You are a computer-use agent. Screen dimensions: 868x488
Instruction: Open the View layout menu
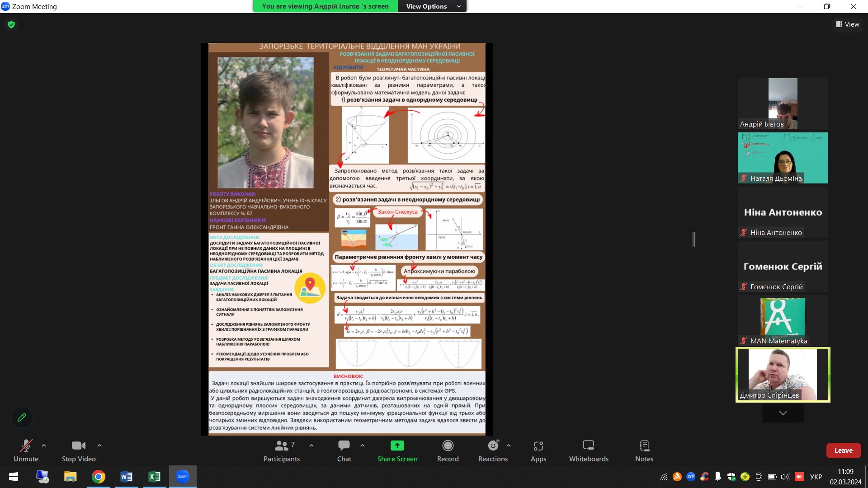pyautogui.click(x=848, y=24)
